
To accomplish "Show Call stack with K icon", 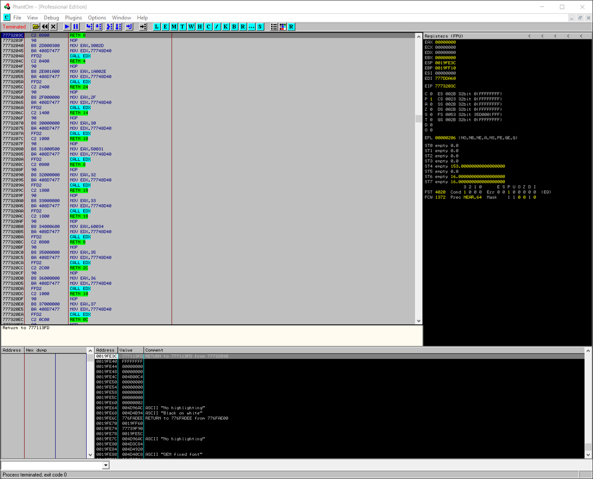I will tap(226, 27).
